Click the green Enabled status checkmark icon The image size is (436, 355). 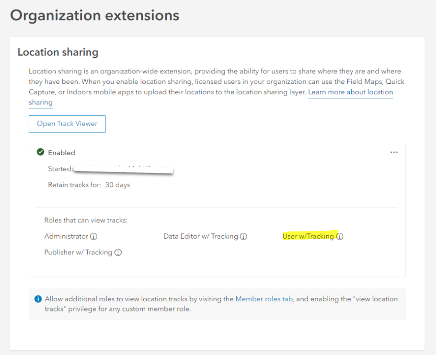tap(41, 152)
